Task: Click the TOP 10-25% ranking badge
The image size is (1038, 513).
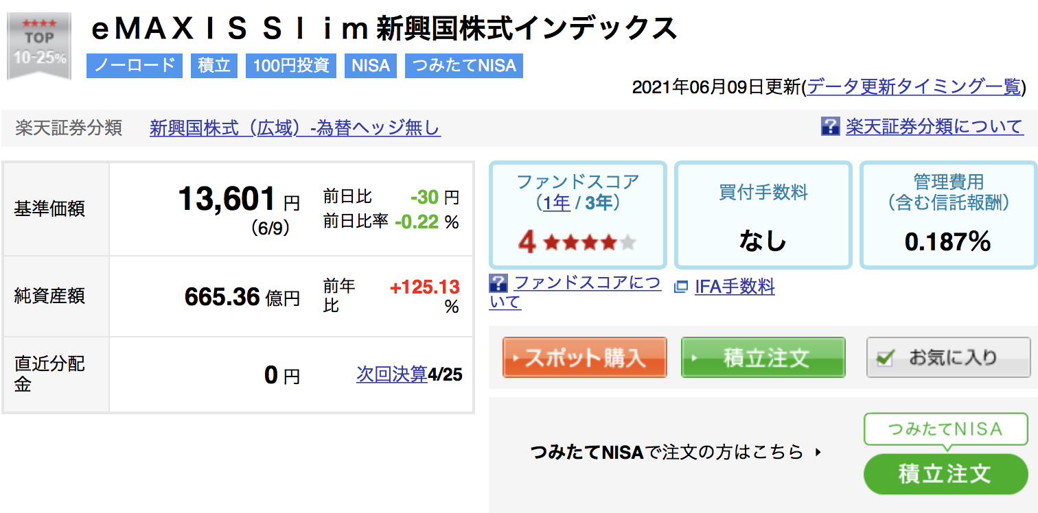Action: 39,47
